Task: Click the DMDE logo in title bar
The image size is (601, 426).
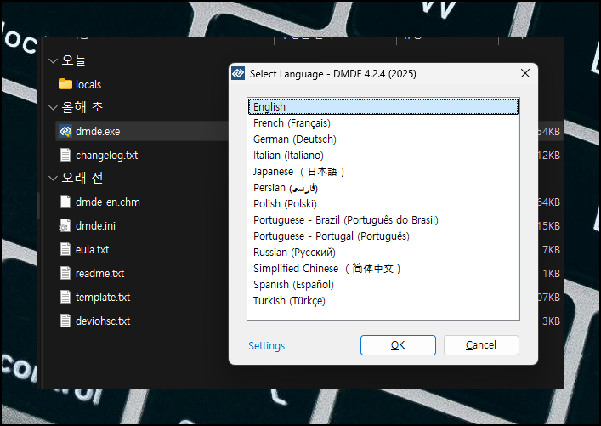Action: click(238, 73)
